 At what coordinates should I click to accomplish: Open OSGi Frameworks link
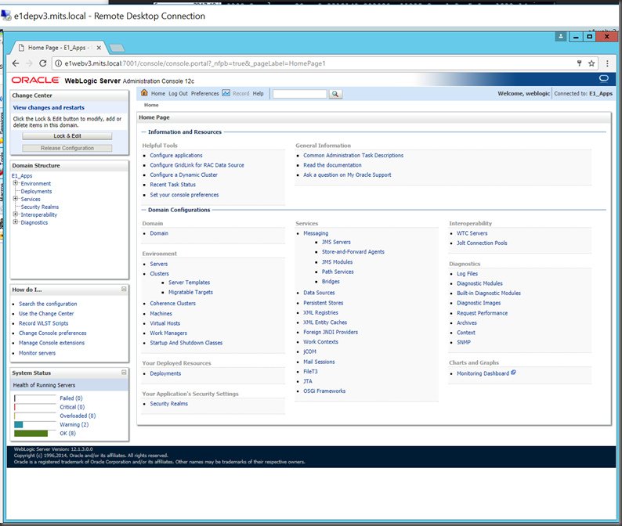[324, 391]
